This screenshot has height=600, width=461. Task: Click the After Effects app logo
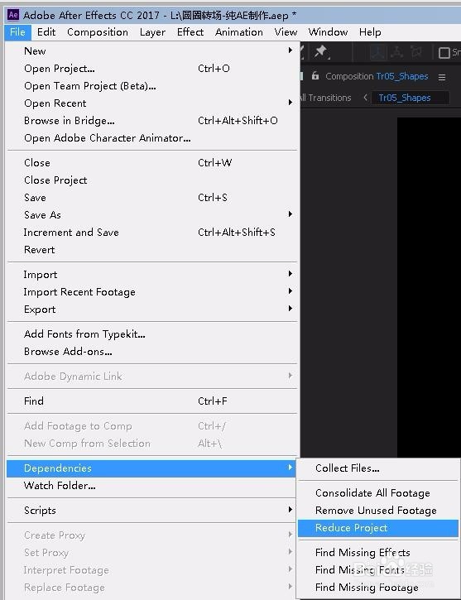13,15
